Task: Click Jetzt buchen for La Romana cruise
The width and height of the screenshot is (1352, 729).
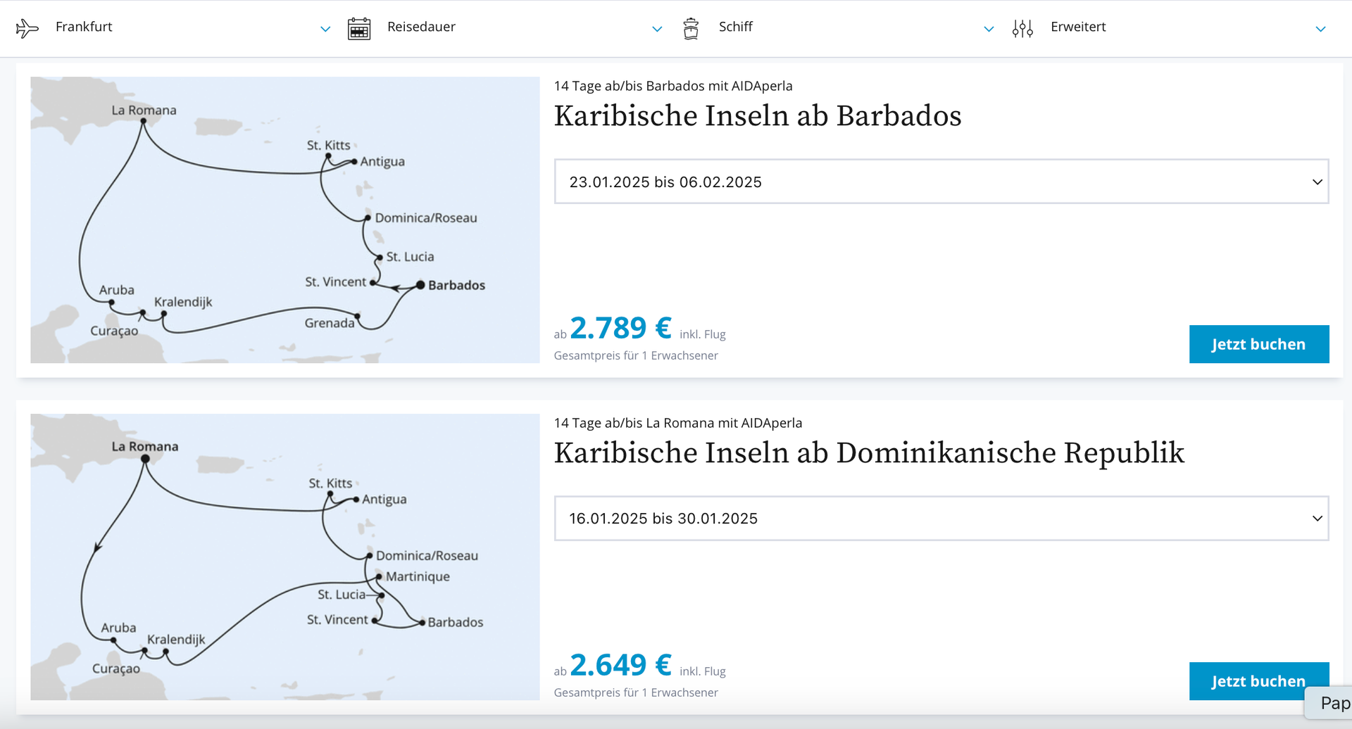Action: (1259, 681)
